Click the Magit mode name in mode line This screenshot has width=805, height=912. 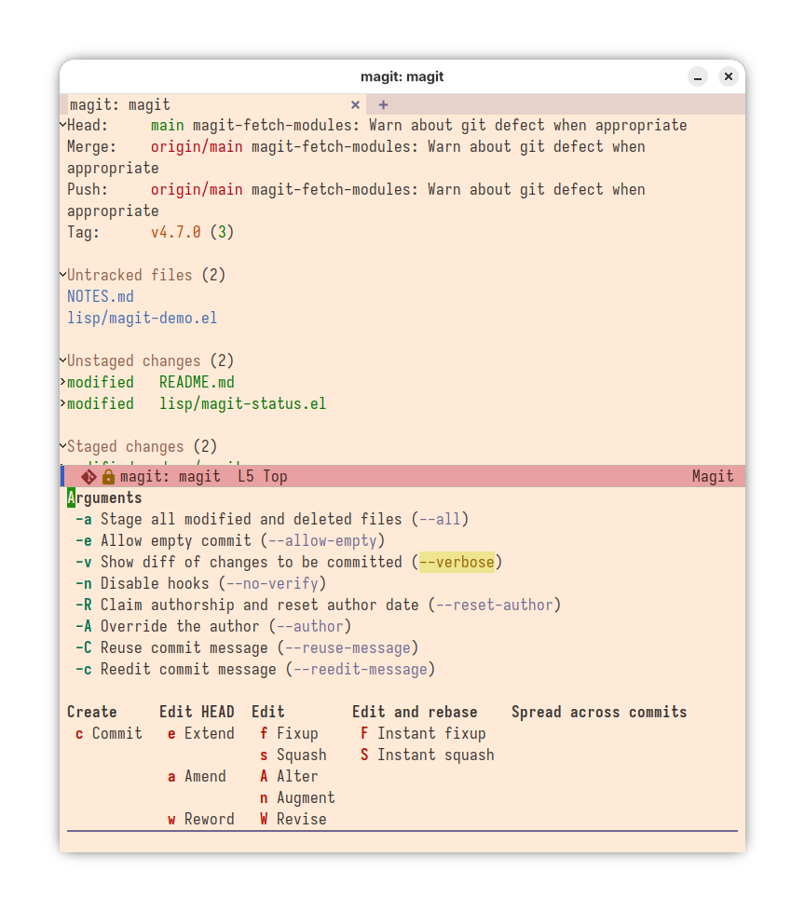(713, 477)
